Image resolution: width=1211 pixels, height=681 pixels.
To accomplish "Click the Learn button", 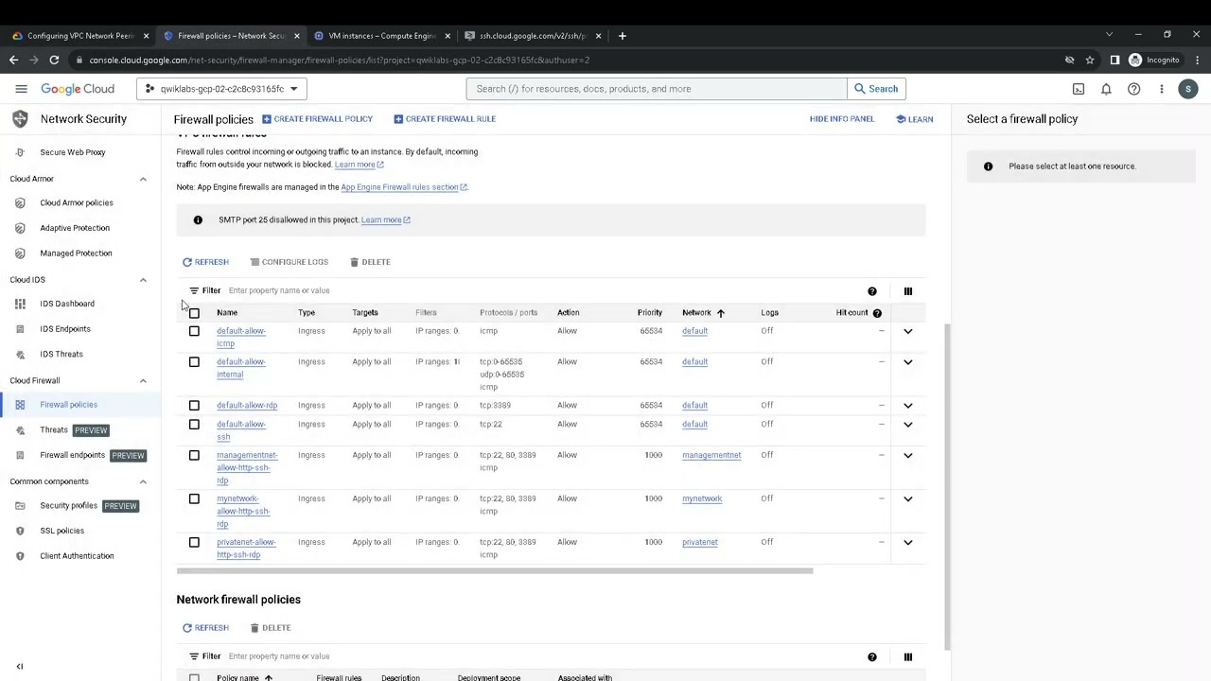I will [x=914, y=119].
